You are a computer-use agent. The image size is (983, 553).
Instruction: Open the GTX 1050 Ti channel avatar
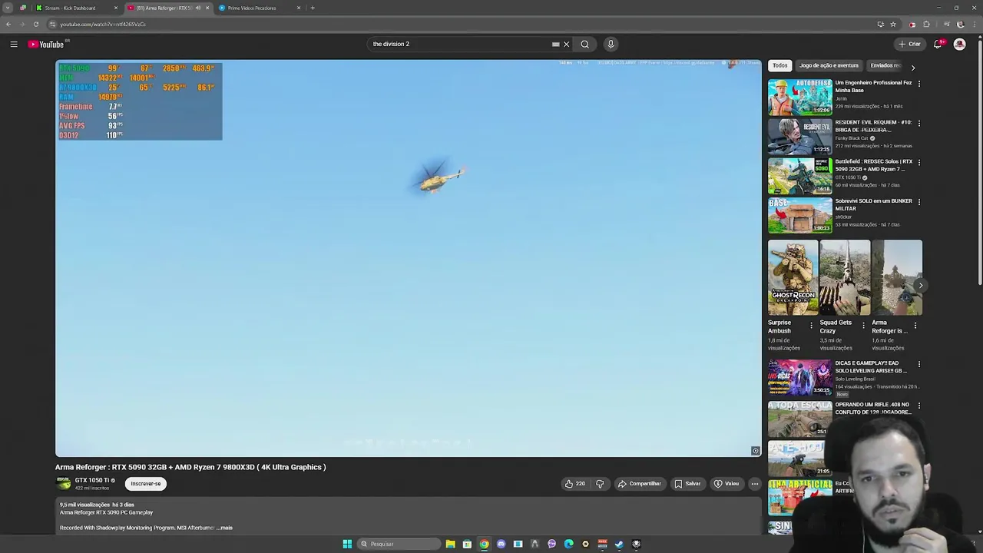click(x=64, y=483)
